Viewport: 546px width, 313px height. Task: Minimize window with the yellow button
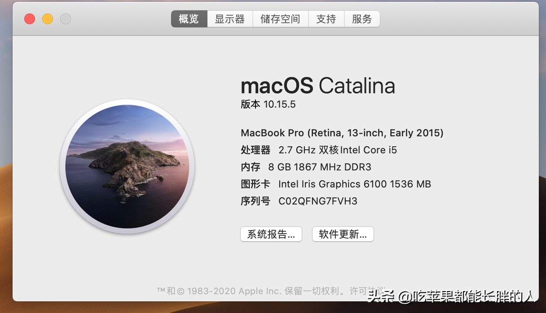pos(48,19)
